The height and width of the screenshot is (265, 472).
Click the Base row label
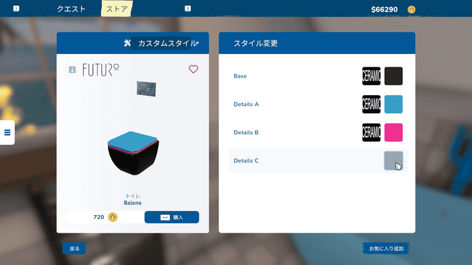240,76
